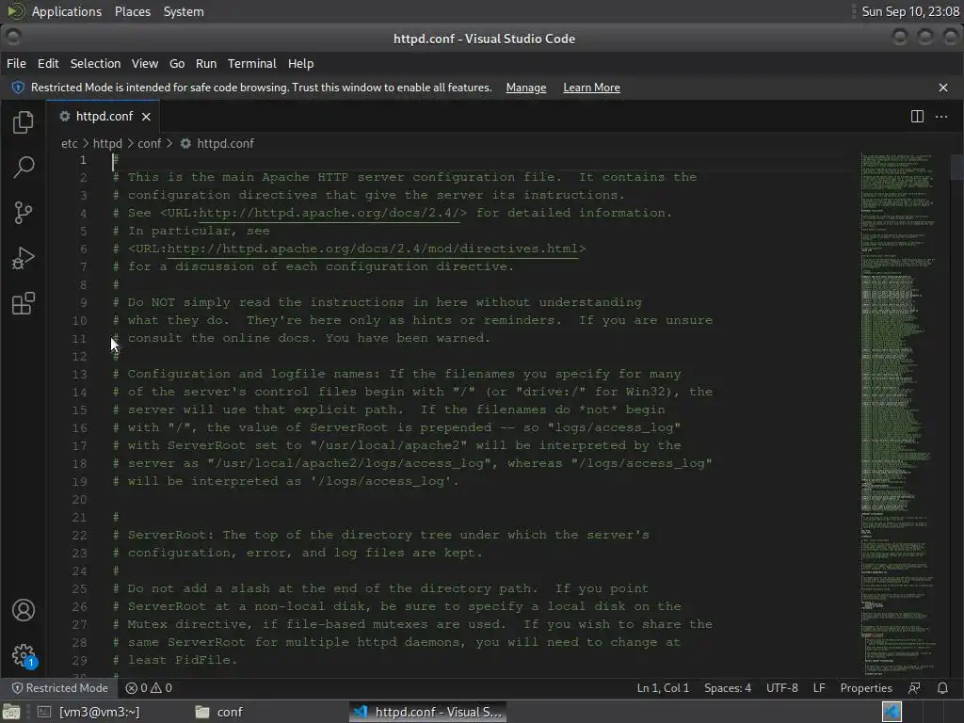This screenshot has width=964, height=723.
Task: Split the editor to the right
Action: 917,116
